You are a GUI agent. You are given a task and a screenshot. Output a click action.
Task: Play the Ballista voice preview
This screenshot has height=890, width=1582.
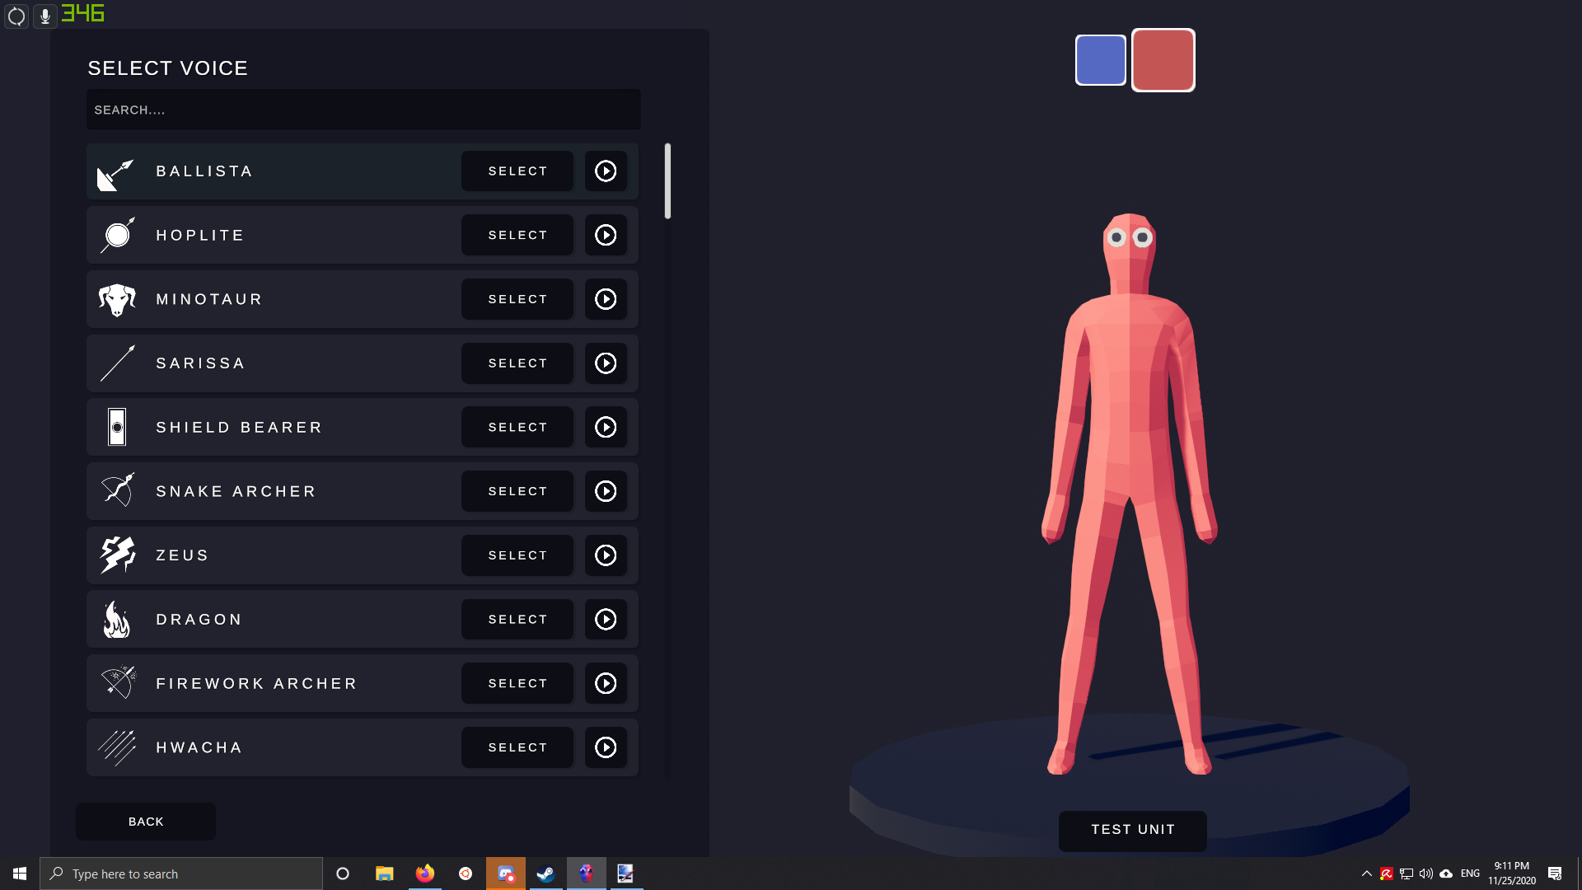(606, 171)
